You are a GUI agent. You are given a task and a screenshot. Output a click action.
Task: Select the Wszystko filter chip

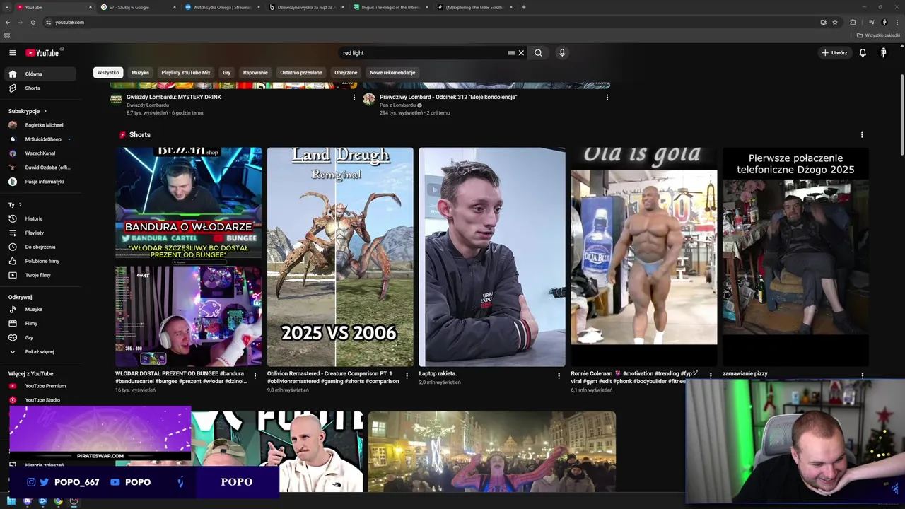click(108, 72)
